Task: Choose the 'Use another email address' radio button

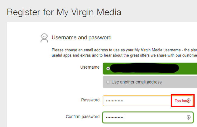Action: [x=108, y=82]
